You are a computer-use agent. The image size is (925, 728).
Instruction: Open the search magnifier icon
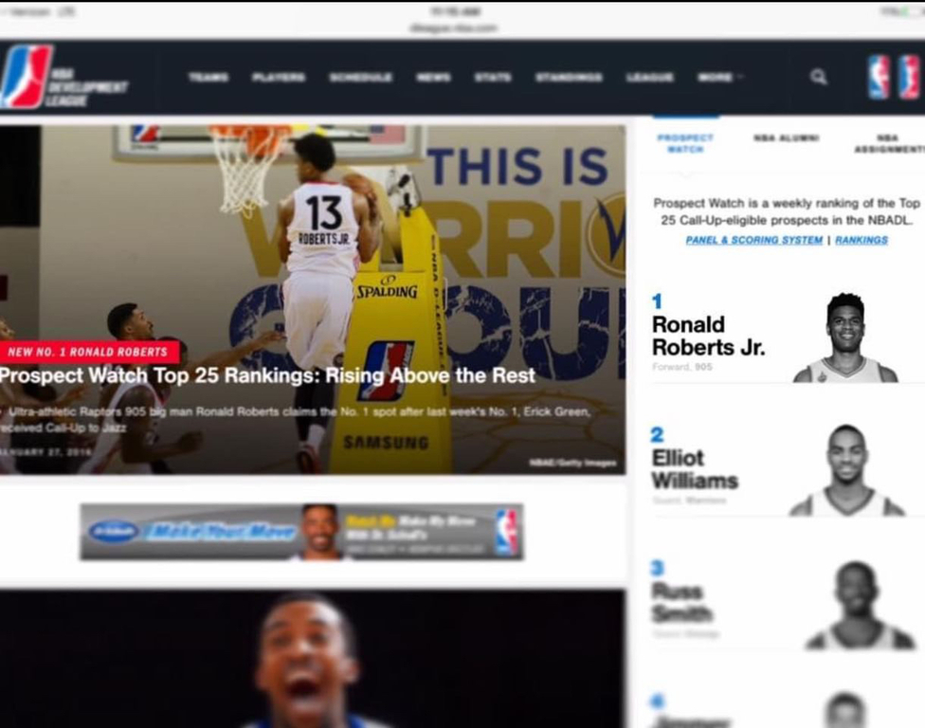(x=818, y=77)
